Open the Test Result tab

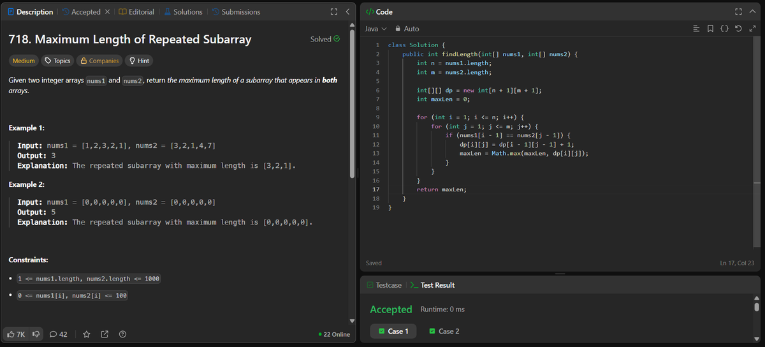click(432, 285)
